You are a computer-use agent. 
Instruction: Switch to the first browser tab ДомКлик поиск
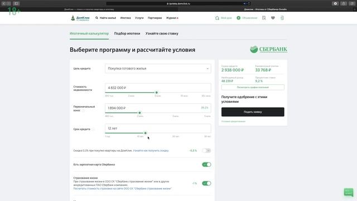tap(89, 9)
